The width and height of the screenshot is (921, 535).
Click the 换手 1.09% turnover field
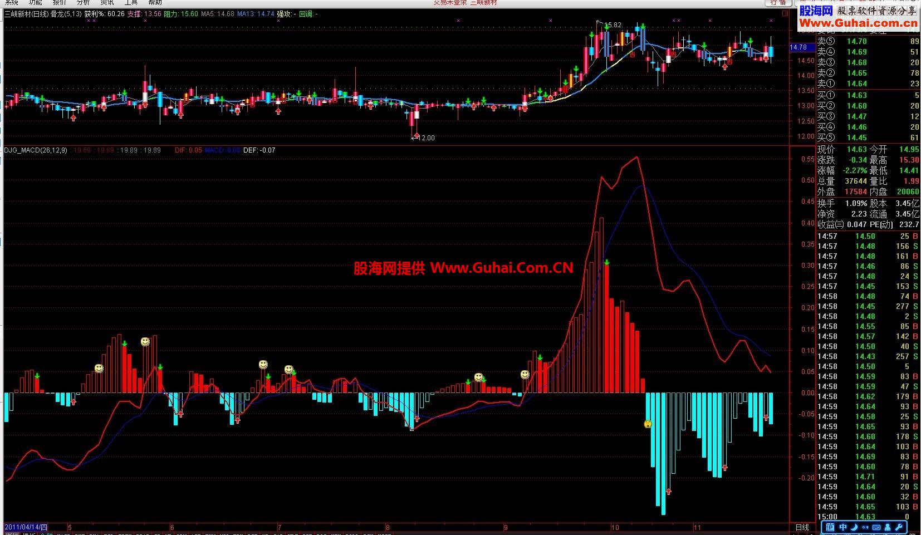tap(842, 203)
